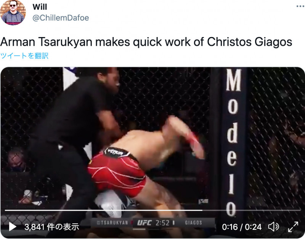This screenshot has width=305, height=239.
Task: Click the ツイートを翻訳 translate link
Action: coord(24,56)
